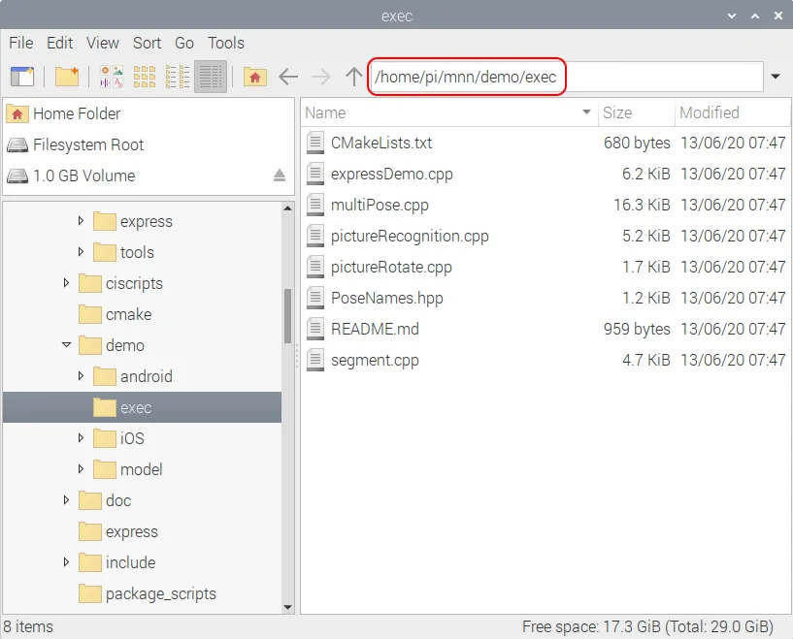Image resolution: width=793 pixels, height=639 pixels.
Task: Open the View menu
Action: (103, 43)
